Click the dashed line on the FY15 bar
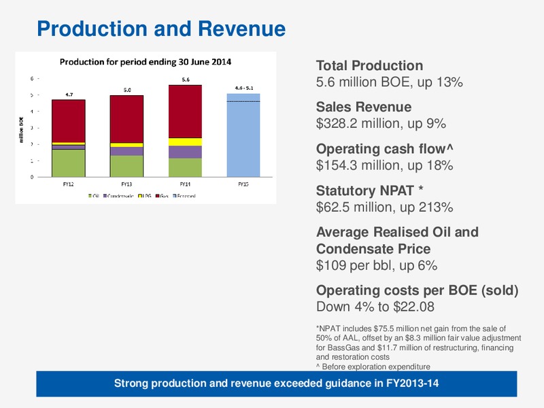This screenshot has width=544, height=408. point(243,101)
